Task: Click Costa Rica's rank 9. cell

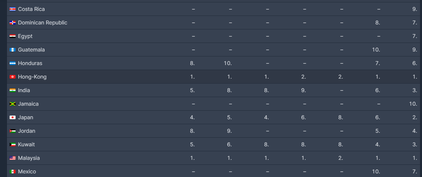Action: pos(414,9)
